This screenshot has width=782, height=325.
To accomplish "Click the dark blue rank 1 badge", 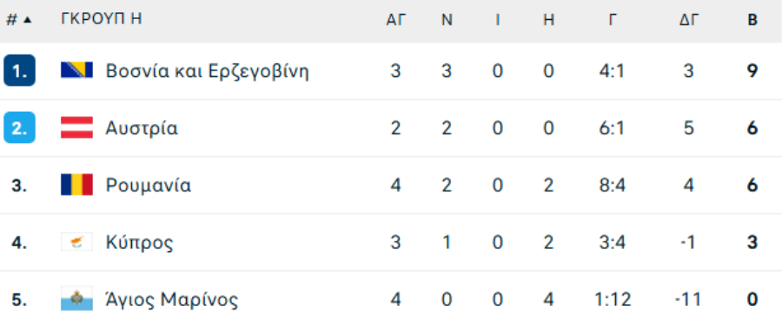I will 19,70.
